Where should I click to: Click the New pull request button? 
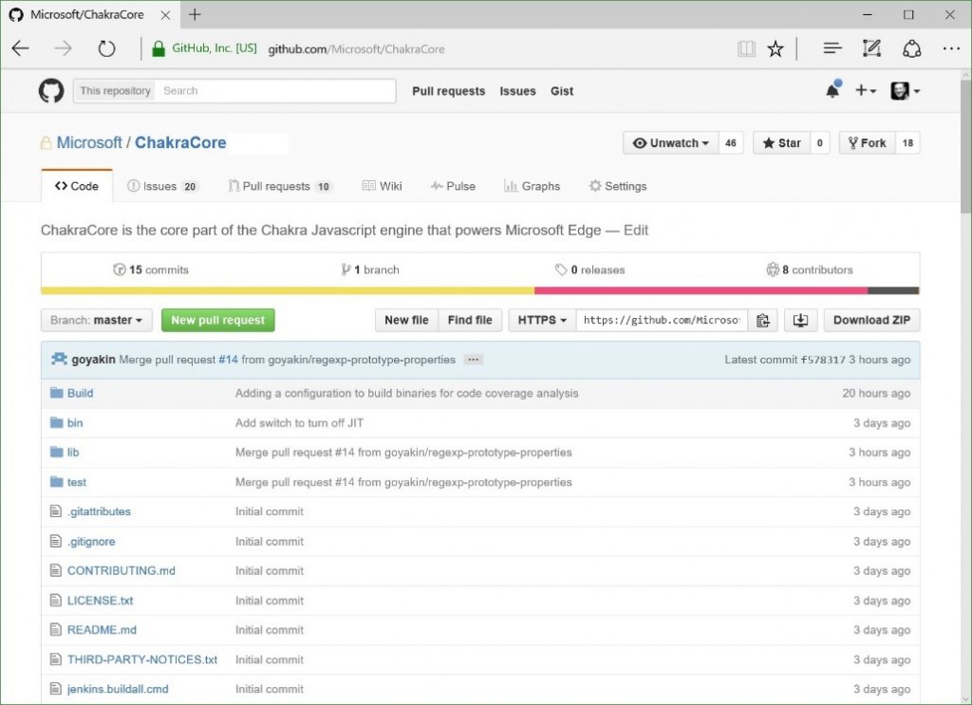217,320
